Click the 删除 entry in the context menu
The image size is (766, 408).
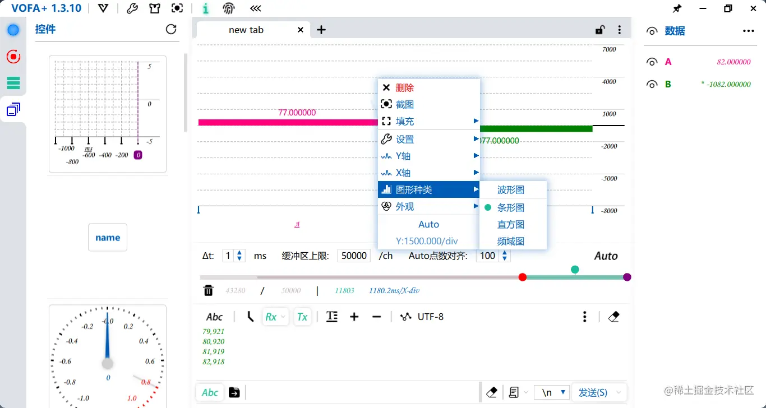(405, 87)
